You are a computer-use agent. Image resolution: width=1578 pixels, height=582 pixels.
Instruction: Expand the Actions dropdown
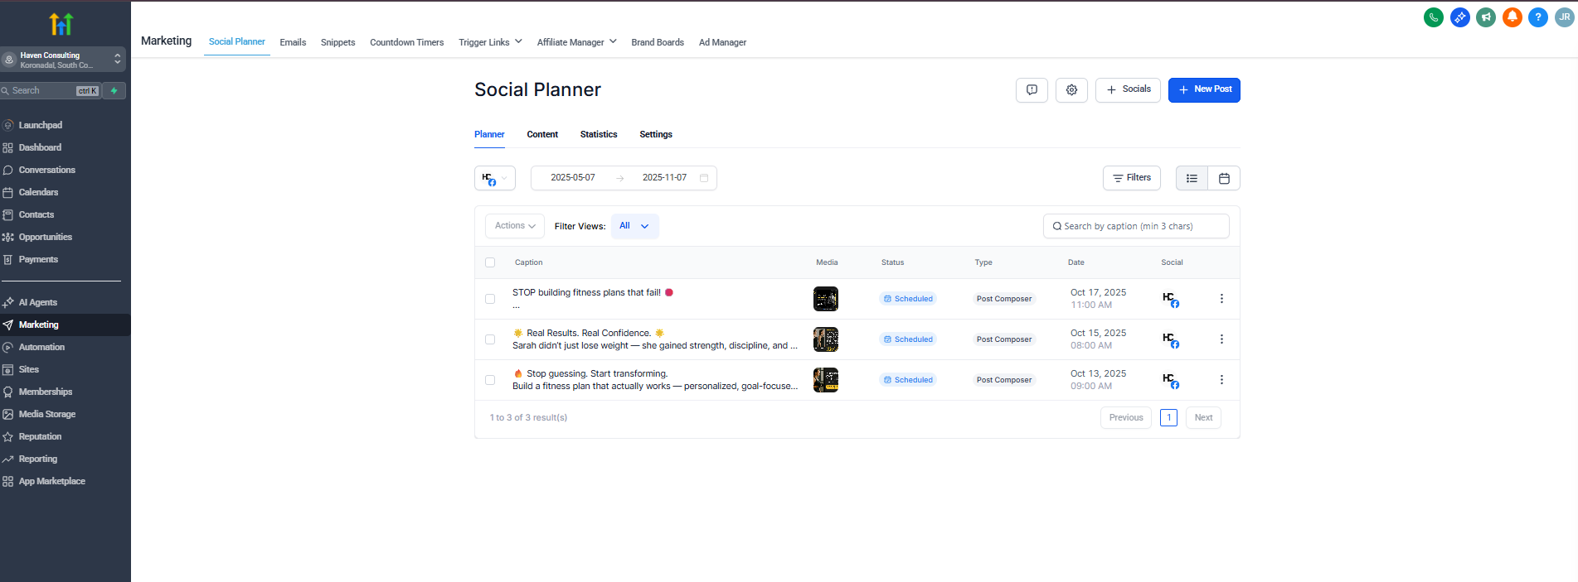tap(515, 226)
